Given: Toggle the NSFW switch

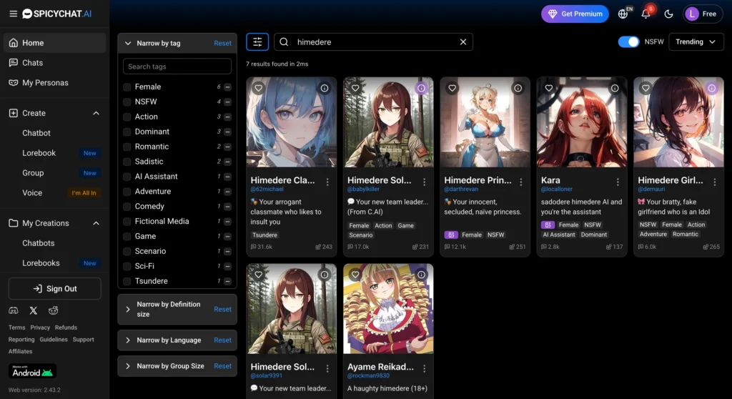Looking at the screenshot, I should point(628,42).
